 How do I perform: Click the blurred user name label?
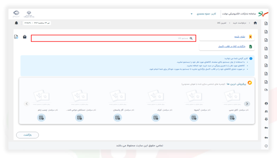[204, 14]
